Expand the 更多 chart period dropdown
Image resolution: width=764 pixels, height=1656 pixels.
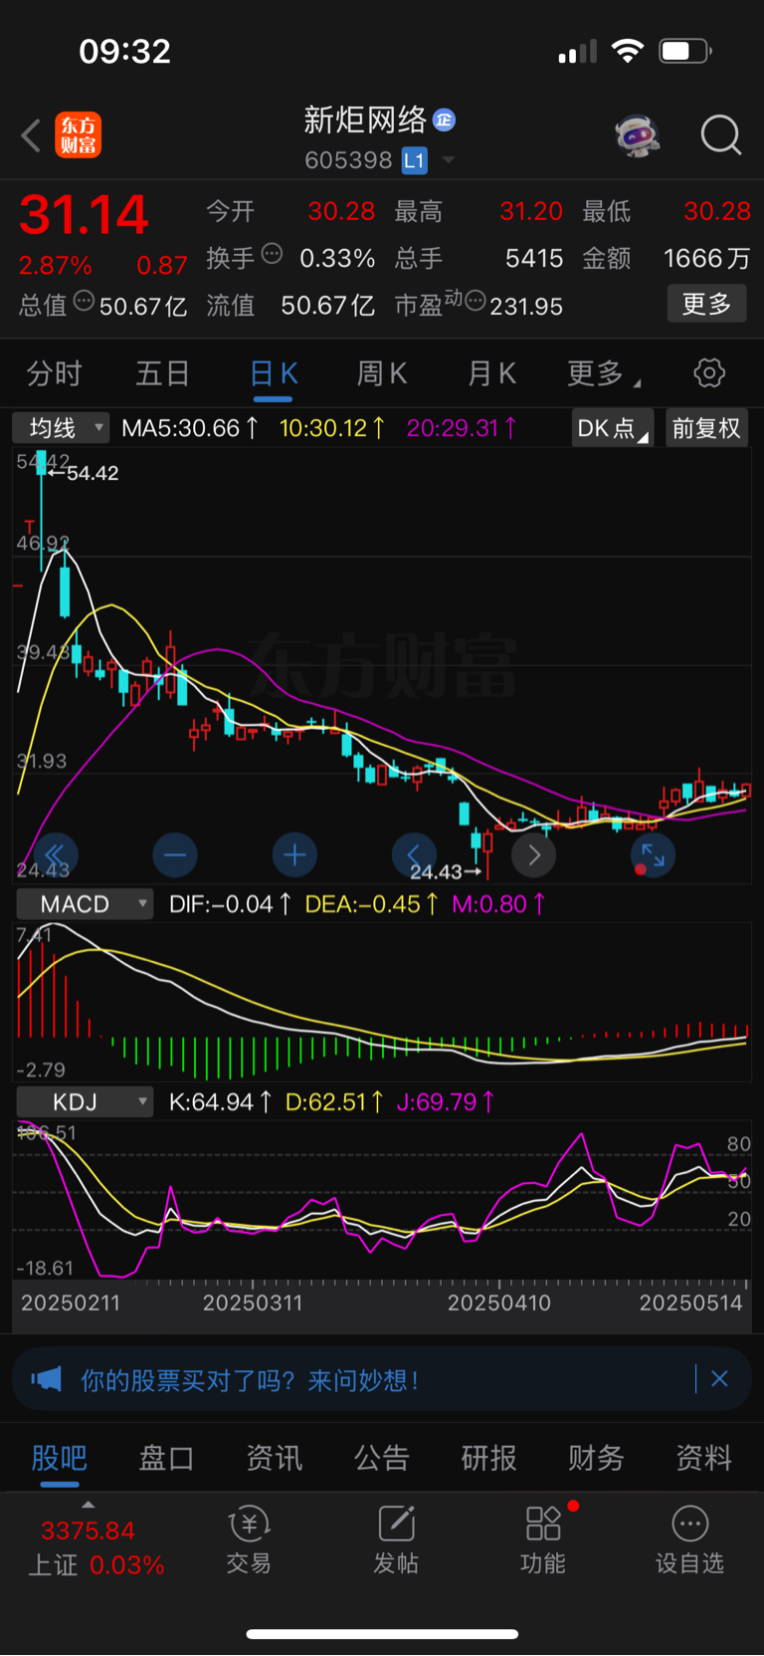603,374
